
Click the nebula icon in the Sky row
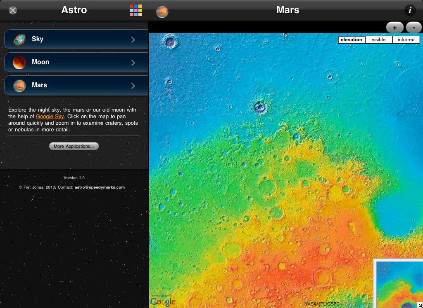tap(19, 40)
